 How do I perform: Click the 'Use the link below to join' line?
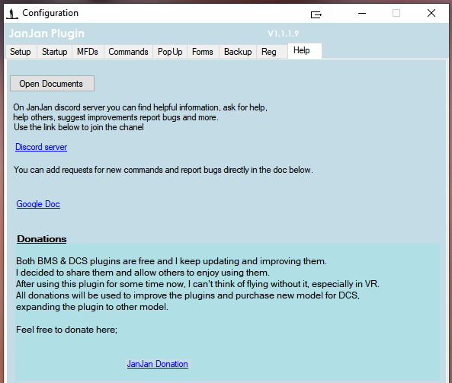[79, 127]
